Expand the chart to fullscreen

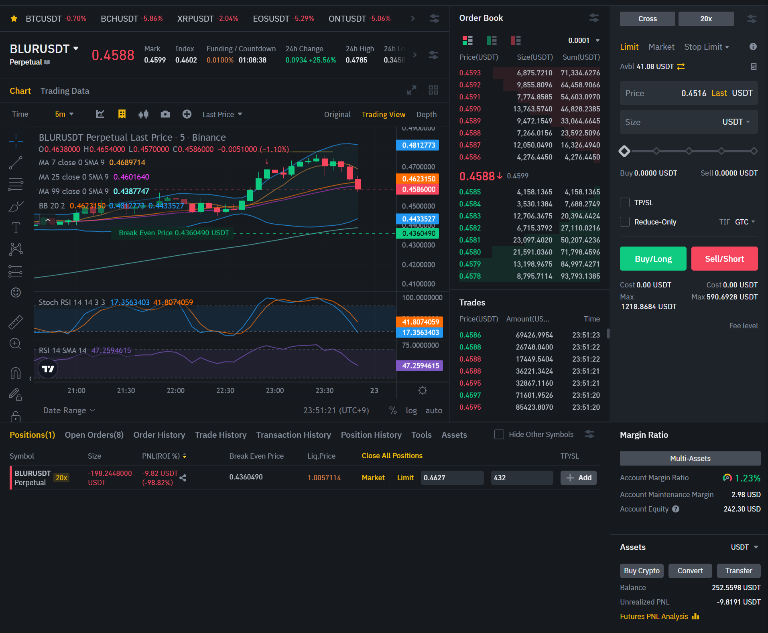(x=412, y=90)
